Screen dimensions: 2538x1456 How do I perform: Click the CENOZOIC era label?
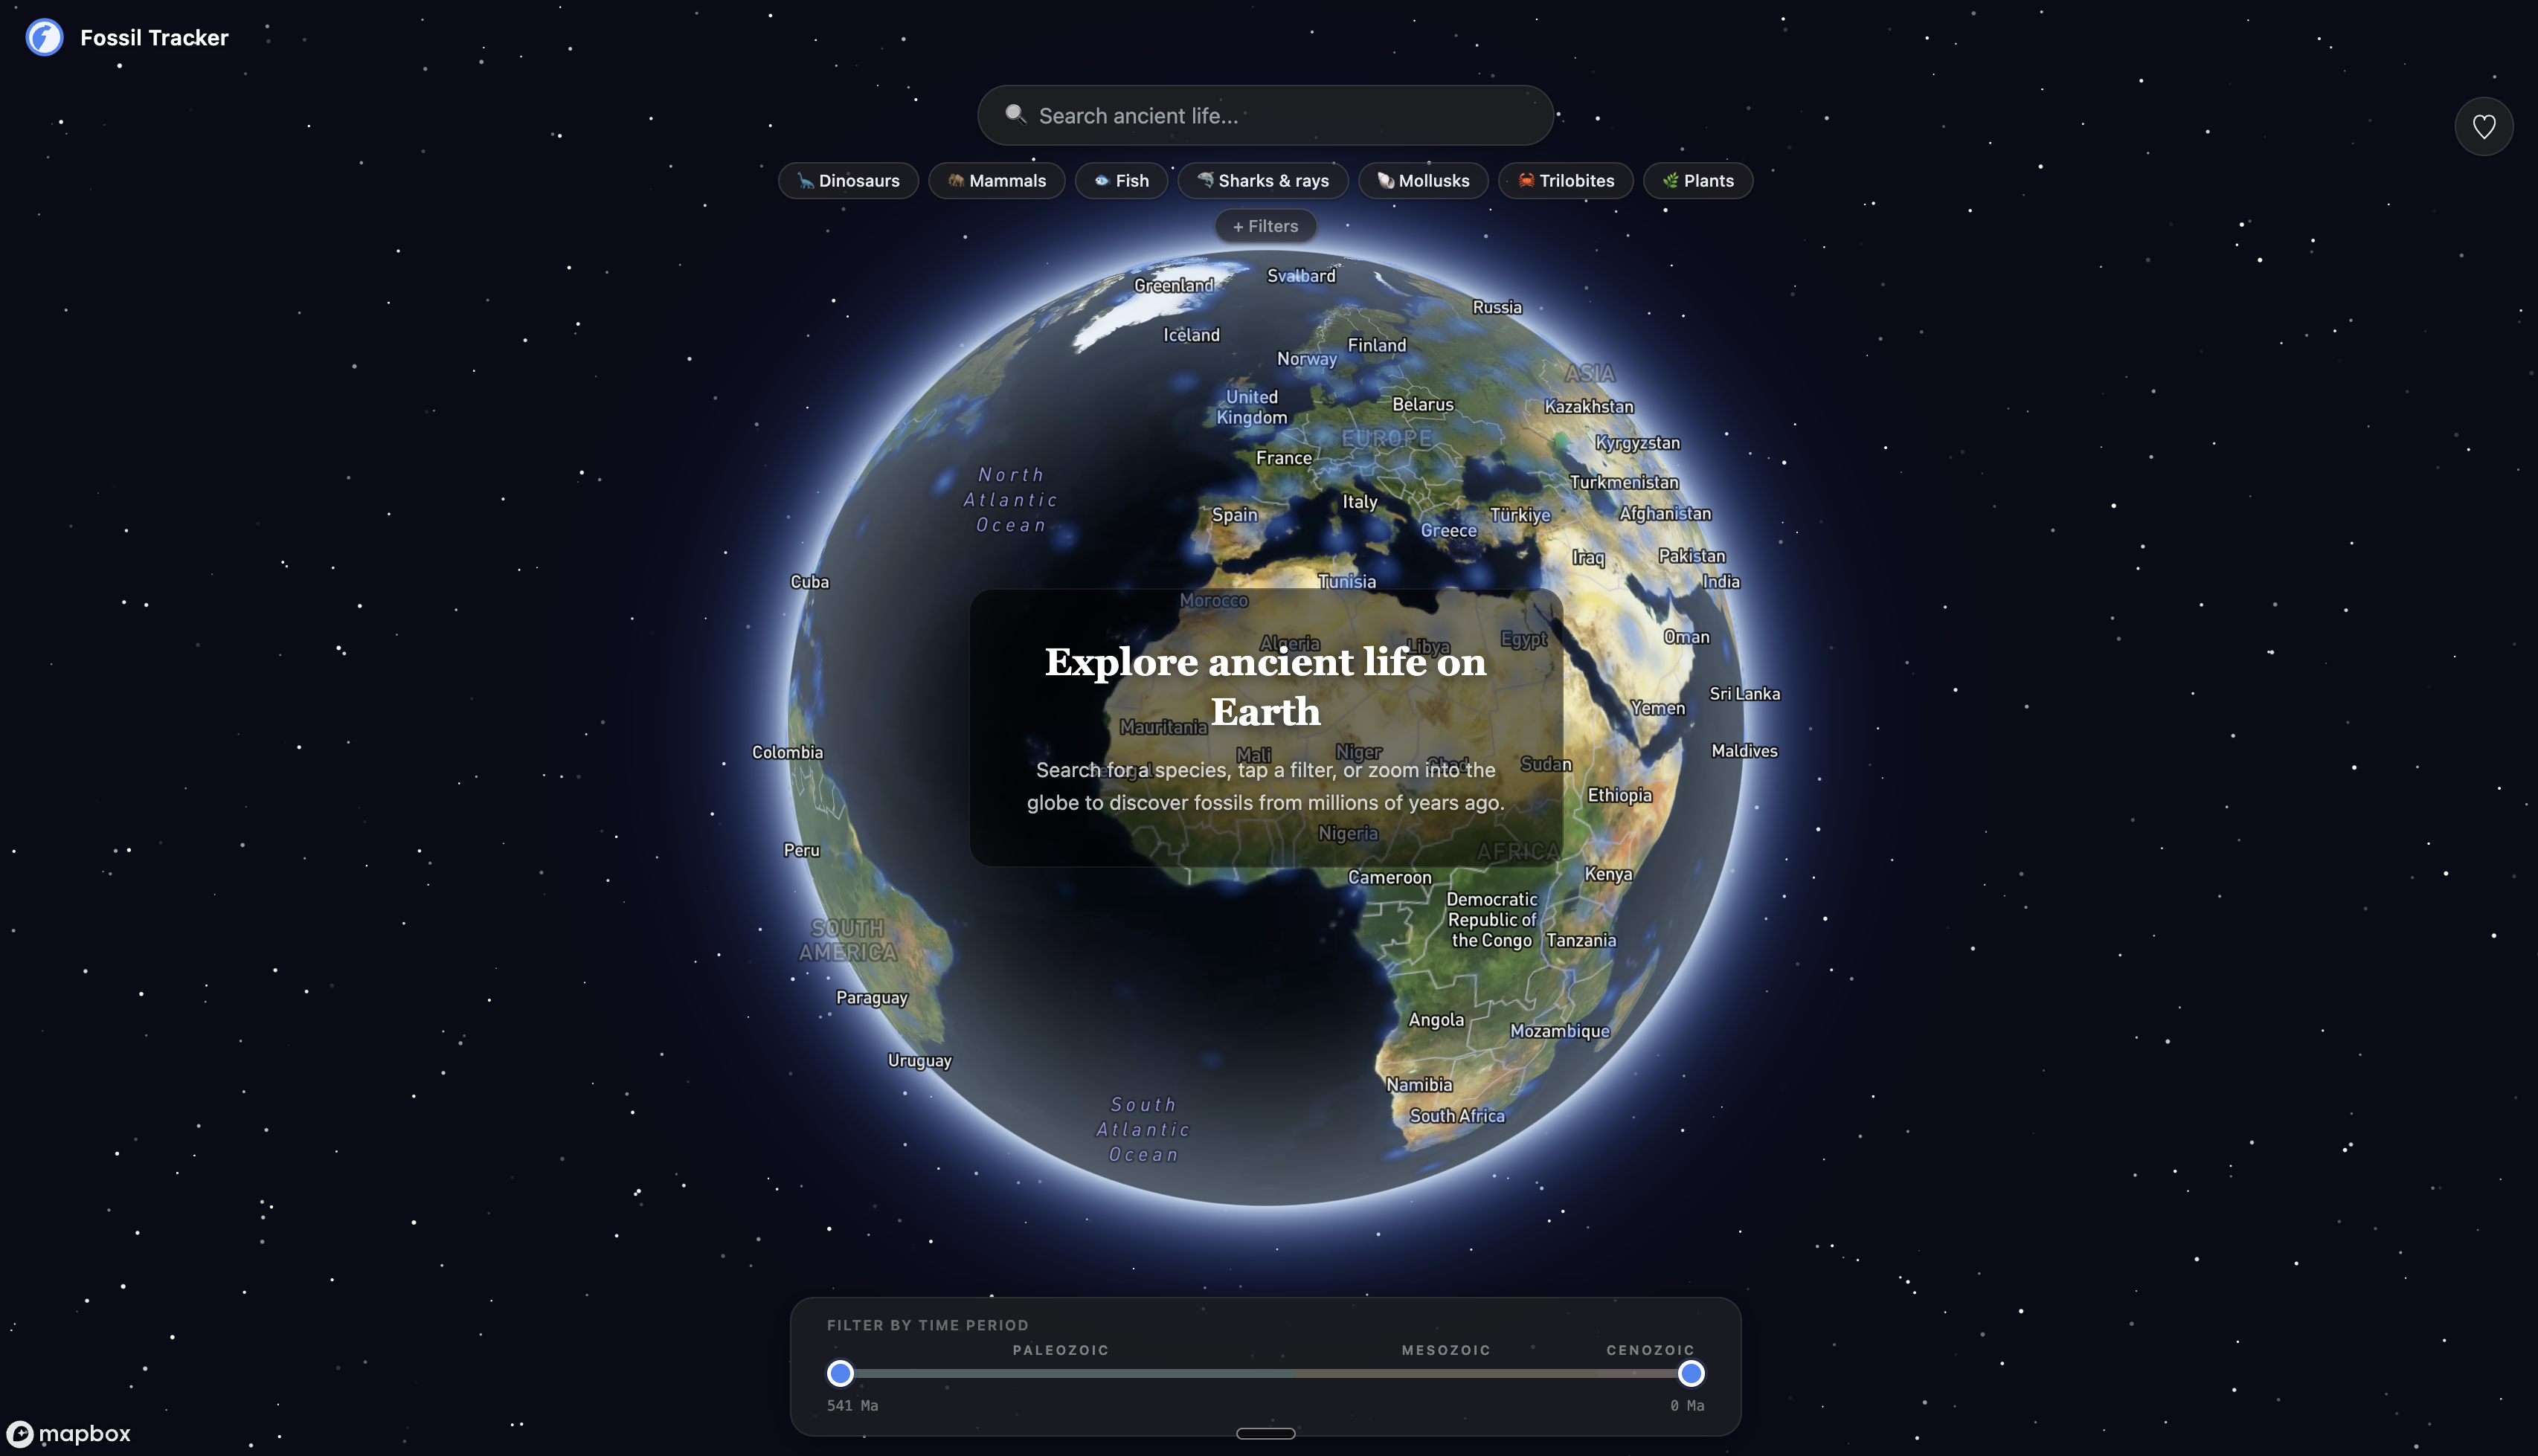tap(1650, 1350)
